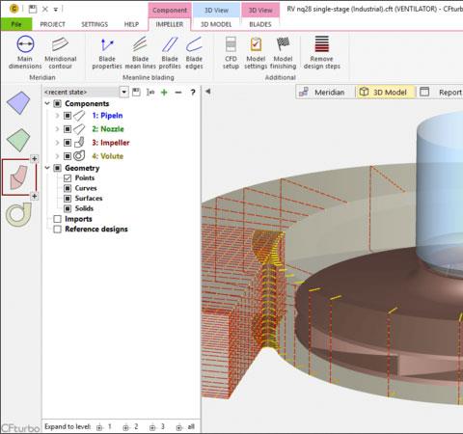Expand the 3: Impeller tree node
The width and height of the screenshot is (463, 434).
point(57,143)
